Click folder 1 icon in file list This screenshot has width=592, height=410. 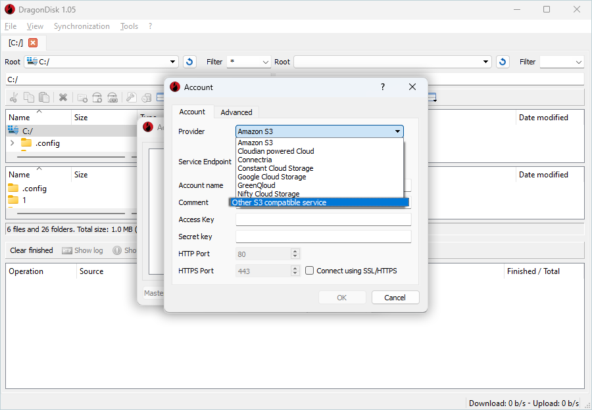tap(13, 200)
